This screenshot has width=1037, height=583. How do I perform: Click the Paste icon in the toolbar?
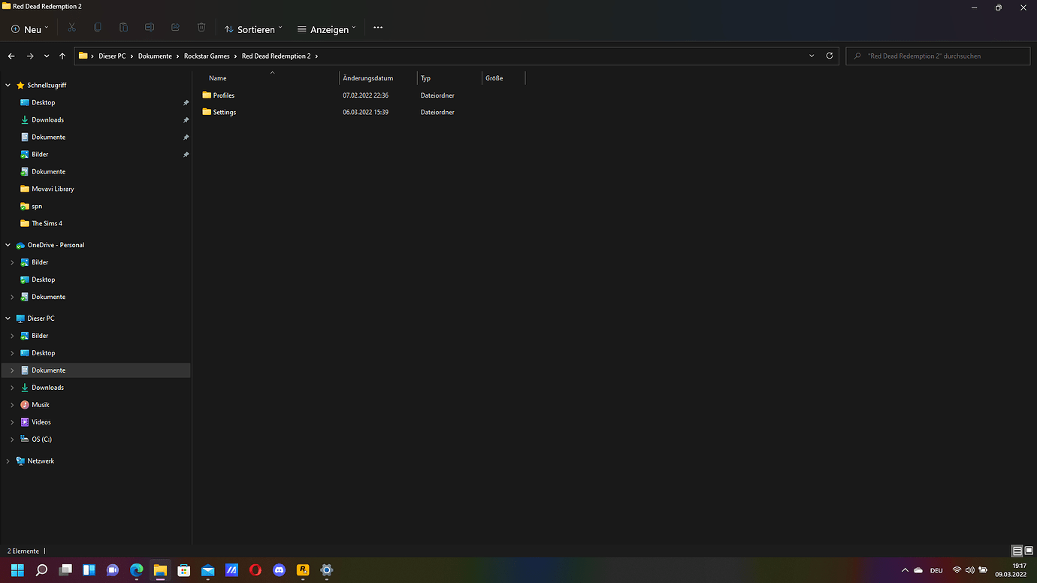(x=123, y=27)
